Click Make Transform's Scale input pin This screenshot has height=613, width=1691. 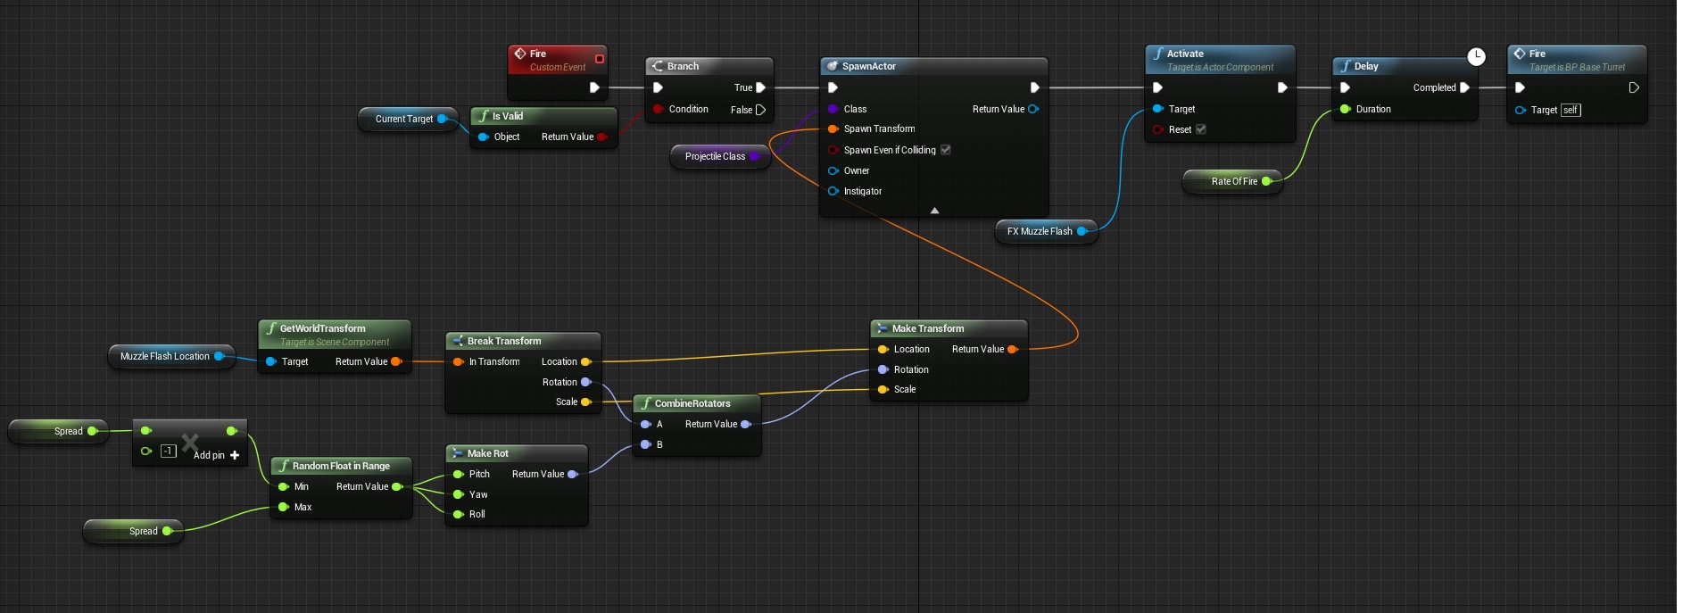[x=883, y=389]
